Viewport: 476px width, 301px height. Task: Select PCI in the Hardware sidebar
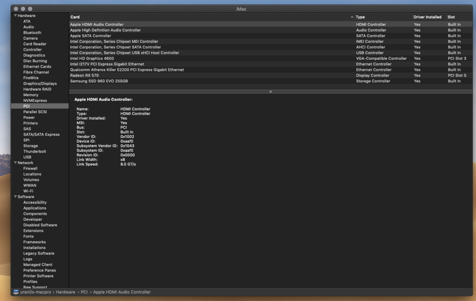27,106
